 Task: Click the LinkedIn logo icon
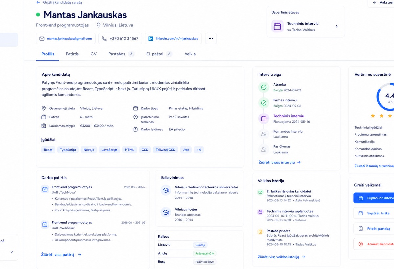[x=151, y=38]
